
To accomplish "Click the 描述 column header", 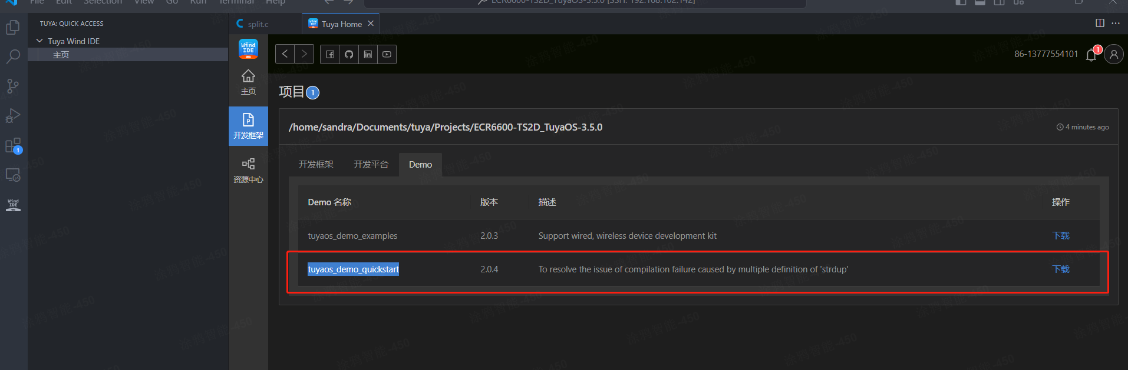I will point(547,202).
